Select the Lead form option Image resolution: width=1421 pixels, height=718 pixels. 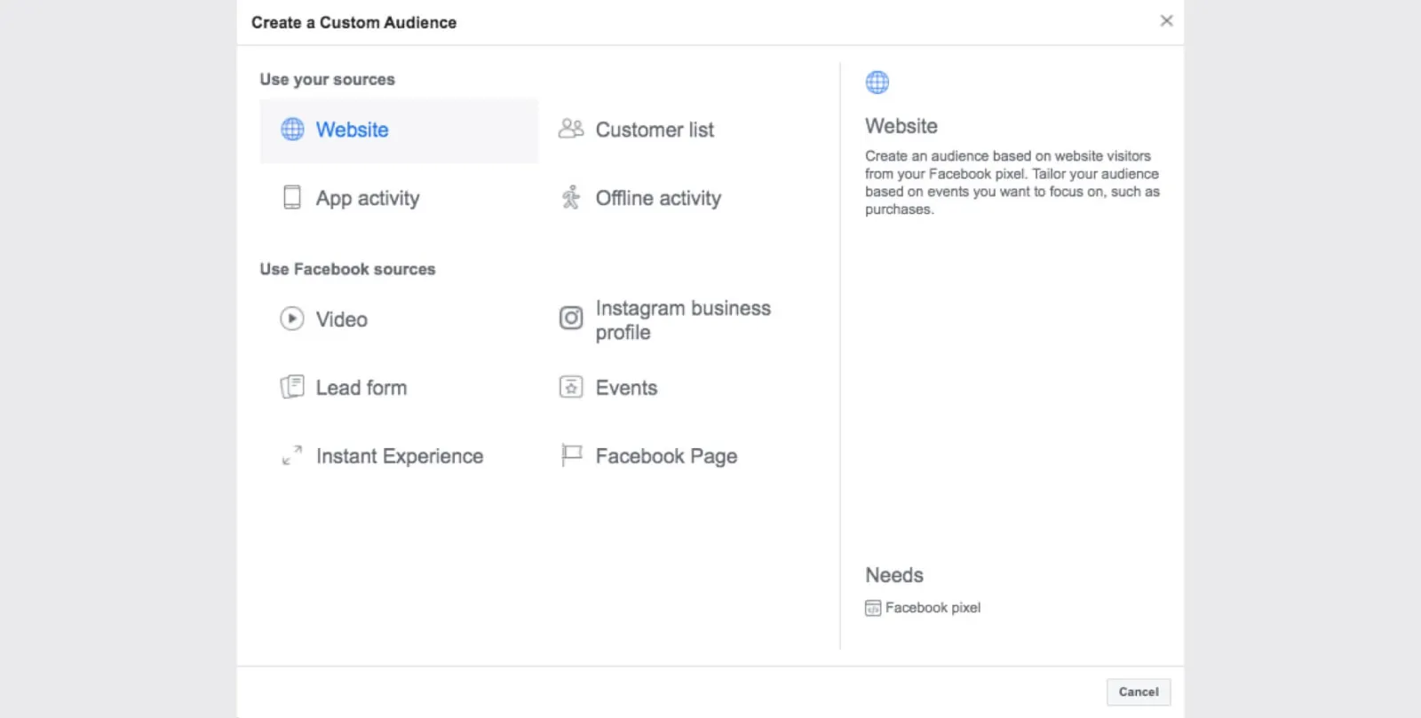[361, 388]
